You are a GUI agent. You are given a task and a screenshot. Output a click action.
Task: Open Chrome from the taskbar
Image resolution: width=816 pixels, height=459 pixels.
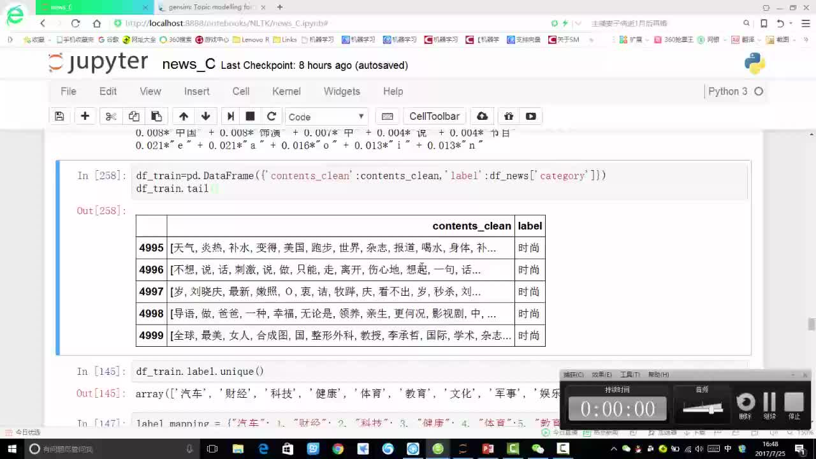click(x=338, y=449)
